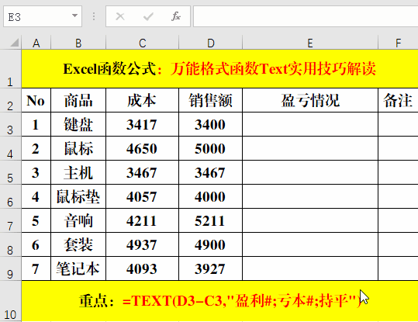The height and width of the screenshot is (322, 418).
Task: Select row 5 header
Action: click(10, 172)
